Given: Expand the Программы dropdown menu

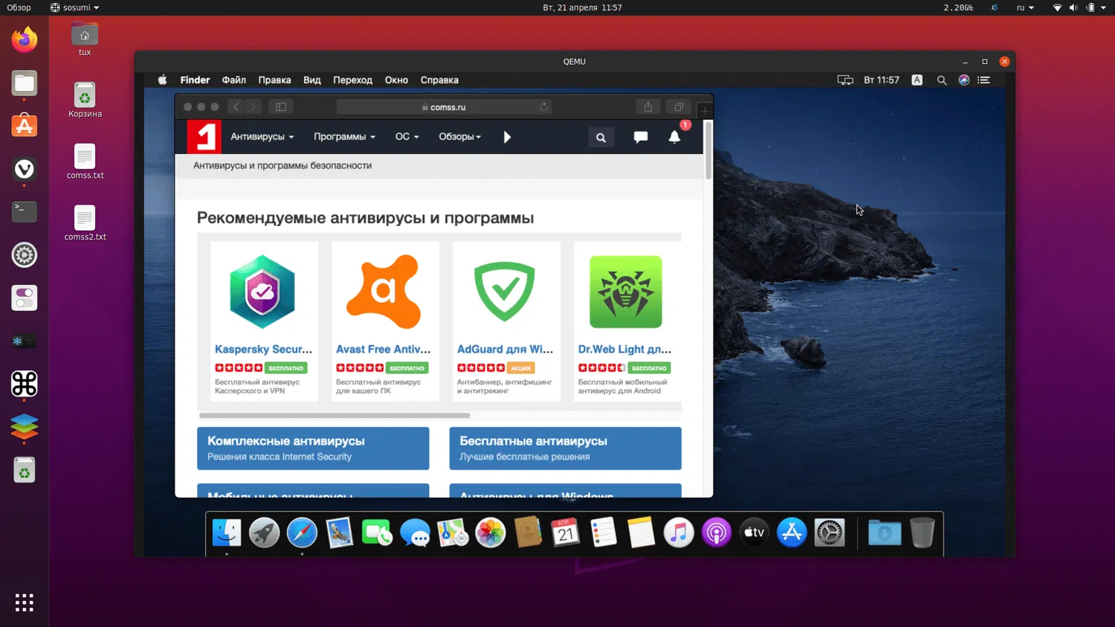Looking at the screenshot, I should [x=344, y=137].
